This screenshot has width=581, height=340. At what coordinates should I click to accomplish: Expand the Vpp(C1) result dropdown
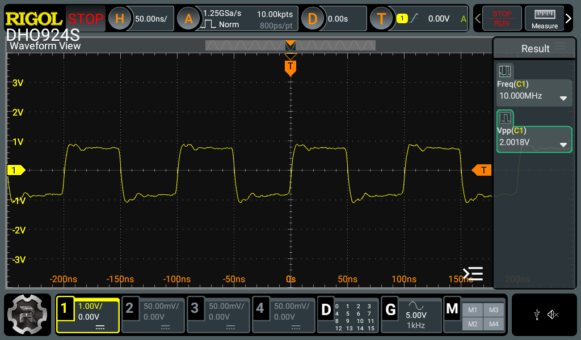pyautogui.click(x=563, y=144)
